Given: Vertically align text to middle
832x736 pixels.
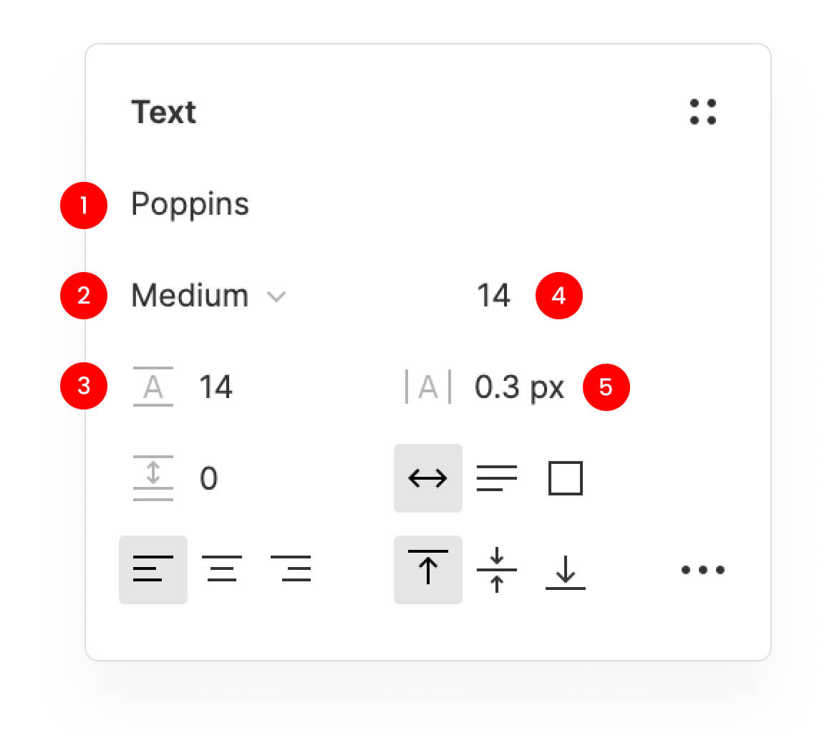Looking at the screenshot, I should click(x=497, y=570).
